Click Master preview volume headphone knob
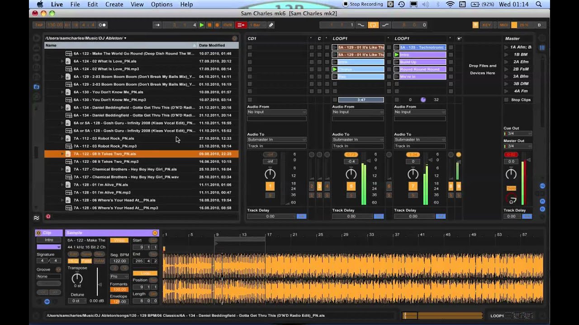 [512, 199]
